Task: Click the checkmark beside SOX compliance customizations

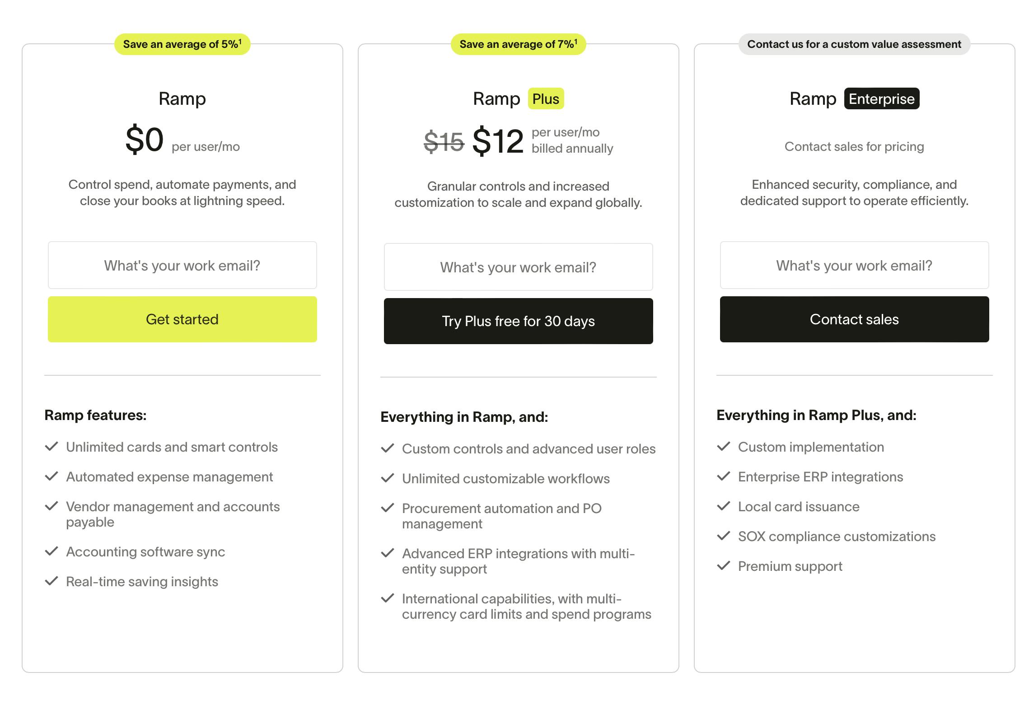Action: click(x=724, y=536)
